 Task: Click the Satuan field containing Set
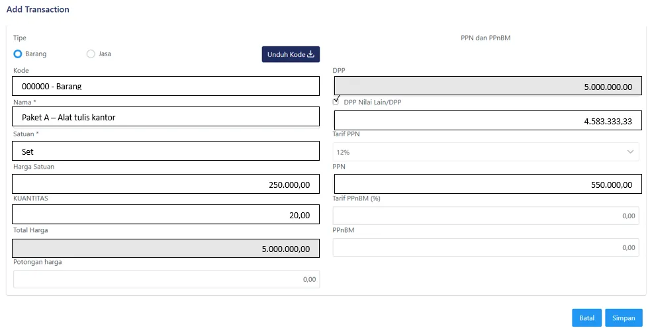coord(165,151)
